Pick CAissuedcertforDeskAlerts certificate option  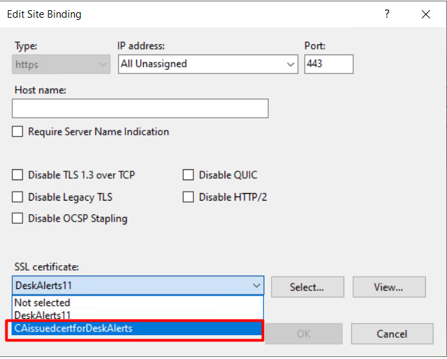tap(73, 328)
